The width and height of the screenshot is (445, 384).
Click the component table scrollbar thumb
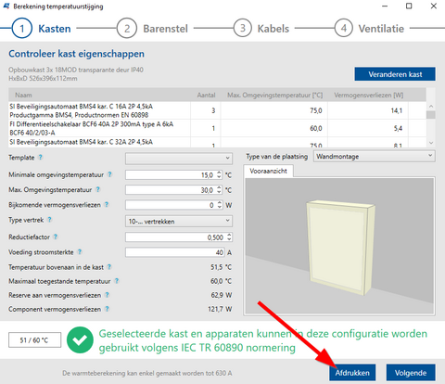click(x=431, y=115)
